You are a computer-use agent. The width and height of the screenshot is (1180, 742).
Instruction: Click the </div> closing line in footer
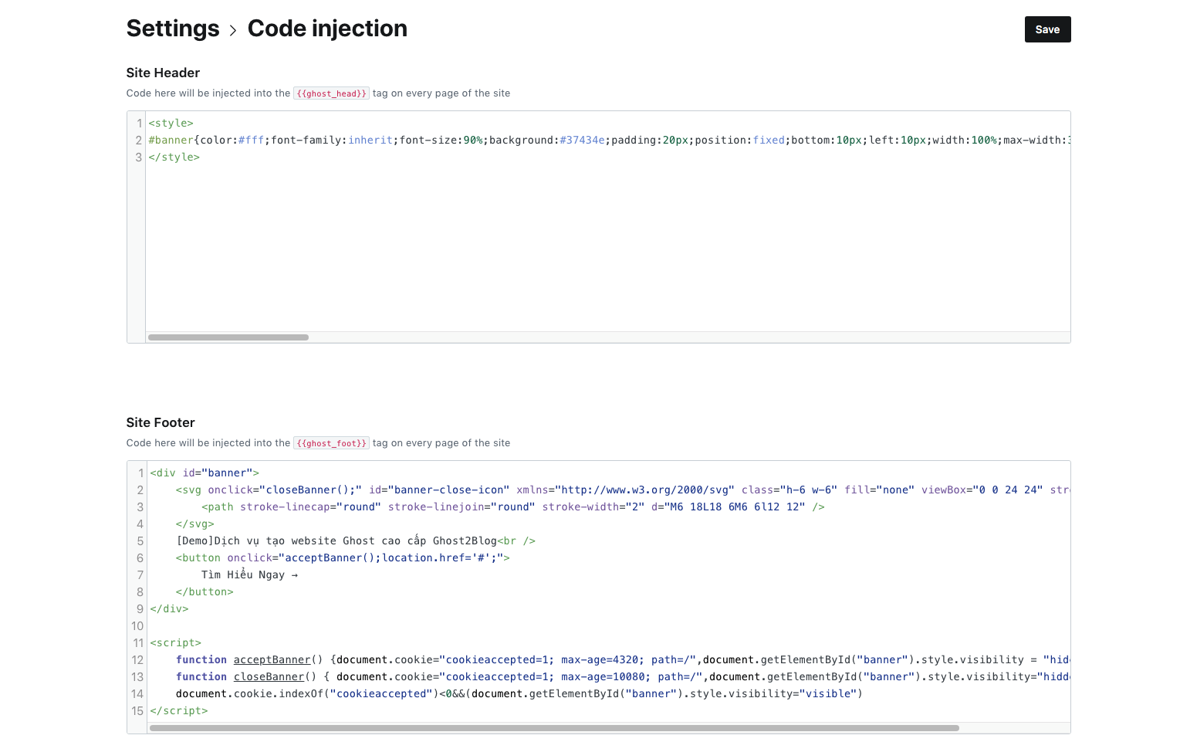pyautogui.click(x=169, y=608)
